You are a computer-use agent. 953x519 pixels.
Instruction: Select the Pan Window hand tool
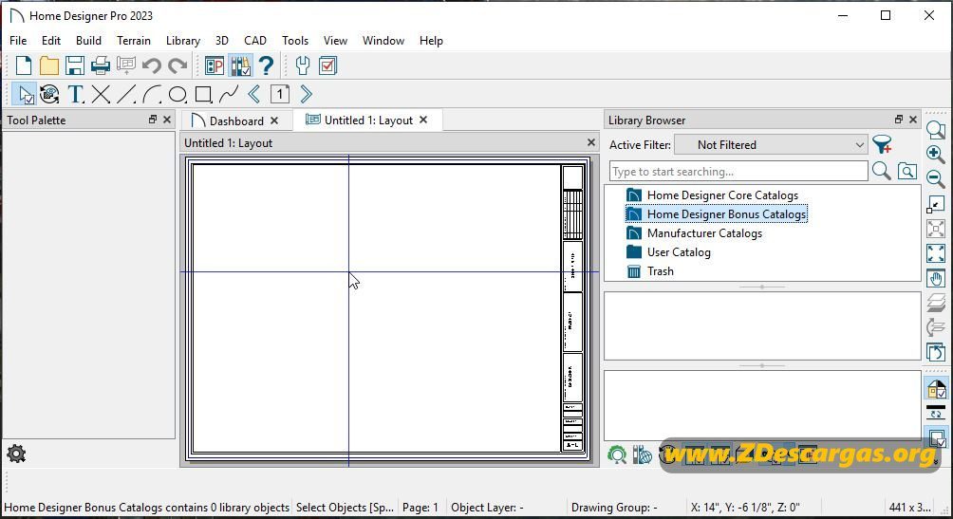pyautogui.click(x=935, y=278)
